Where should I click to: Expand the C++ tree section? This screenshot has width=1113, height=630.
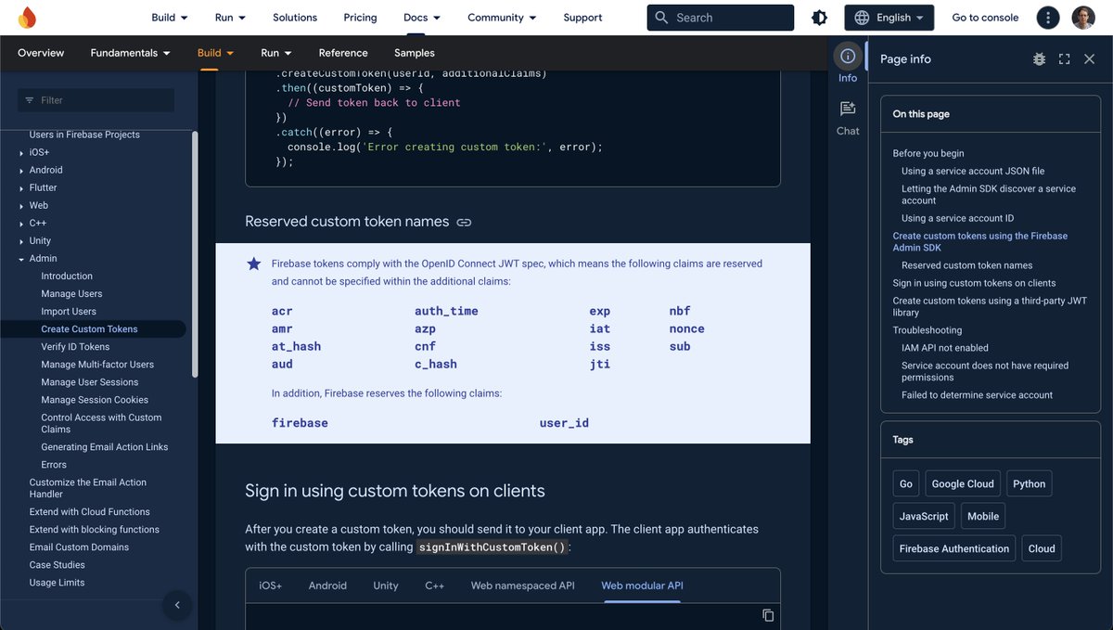(x=21, y=224)
